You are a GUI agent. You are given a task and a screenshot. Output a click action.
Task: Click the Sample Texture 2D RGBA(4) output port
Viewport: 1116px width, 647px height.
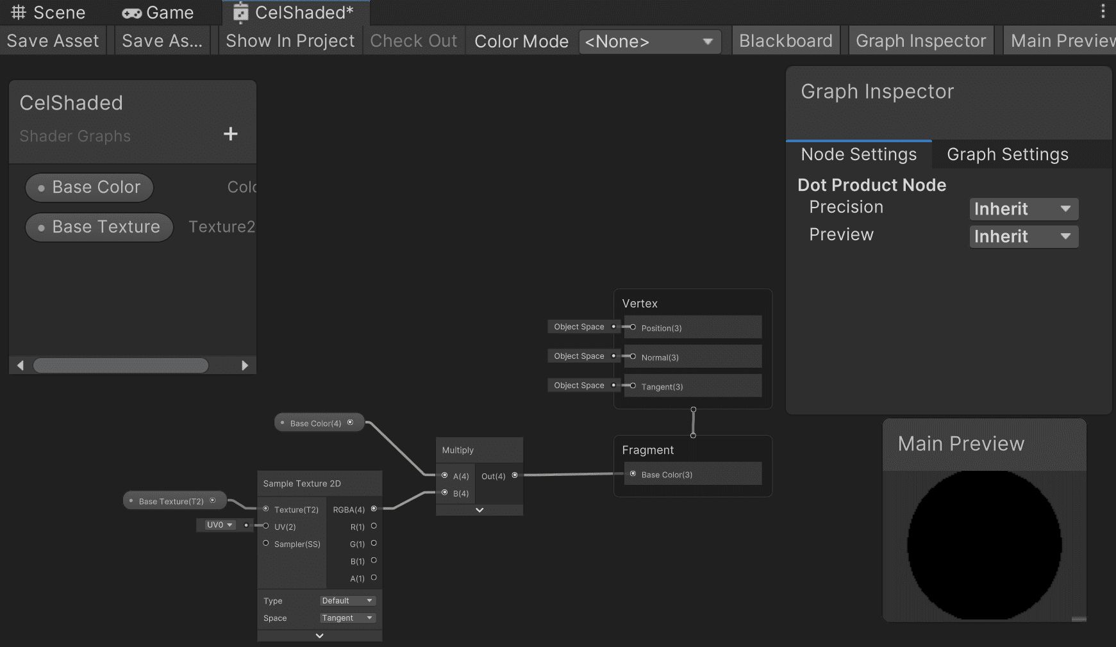374,509
